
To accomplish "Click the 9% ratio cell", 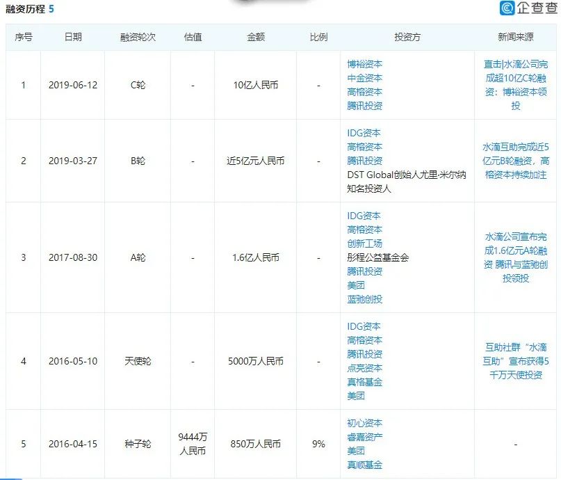I will coord(318,444).
